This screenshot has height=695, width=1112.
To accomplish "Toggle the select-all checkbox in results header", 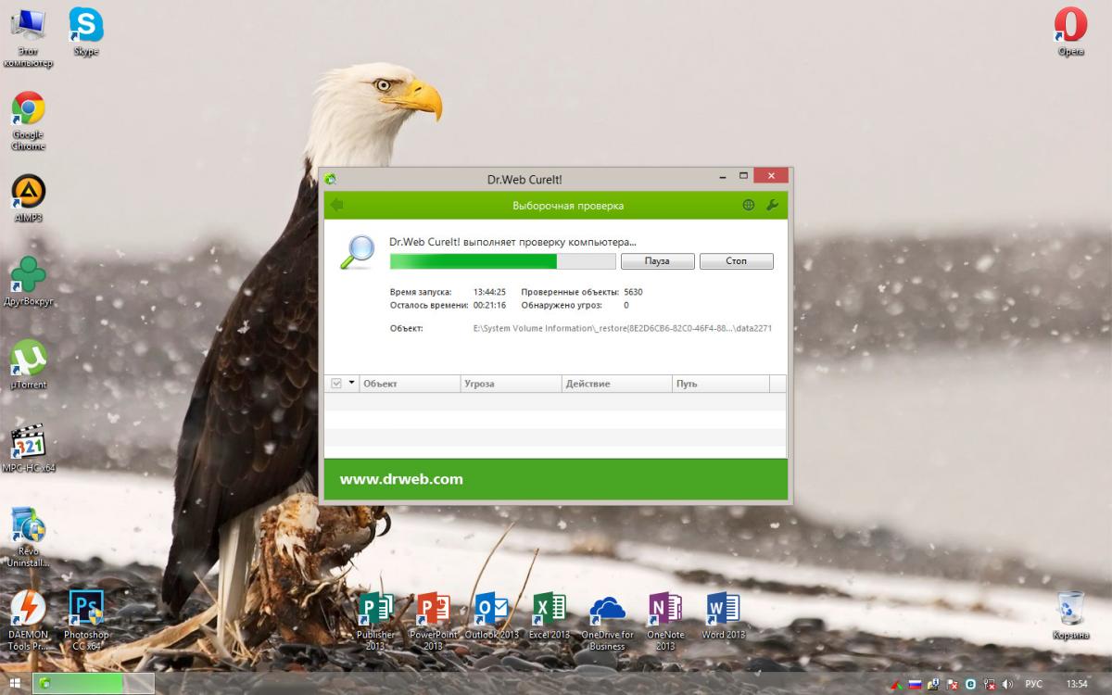I will click(336, 384).
